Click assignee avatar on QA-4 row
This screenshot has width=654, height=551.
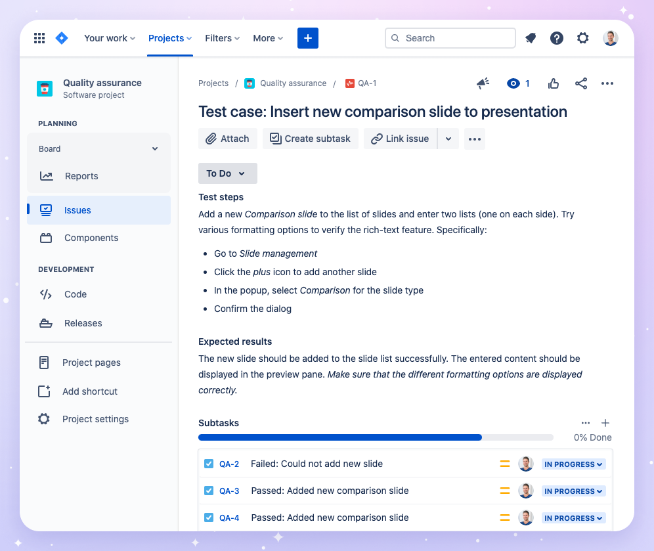525,518
